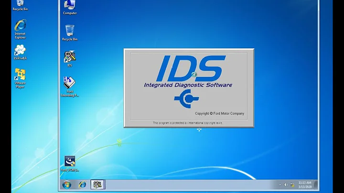Open the network status tray icon
Screen dimensions: 344x193
click(x=292, y=185)
